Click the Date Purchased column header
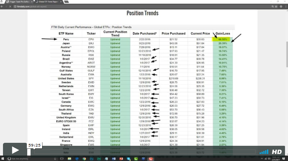The width and height of the screenshot is (288, 161). point(145,33)
